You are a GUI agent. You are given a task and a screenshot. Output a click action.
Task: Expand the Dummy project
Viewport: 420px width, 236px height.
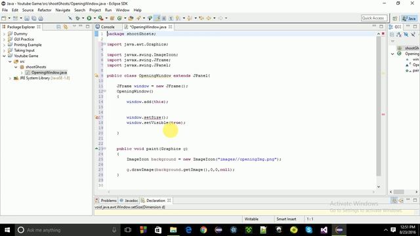coord(4,34)
